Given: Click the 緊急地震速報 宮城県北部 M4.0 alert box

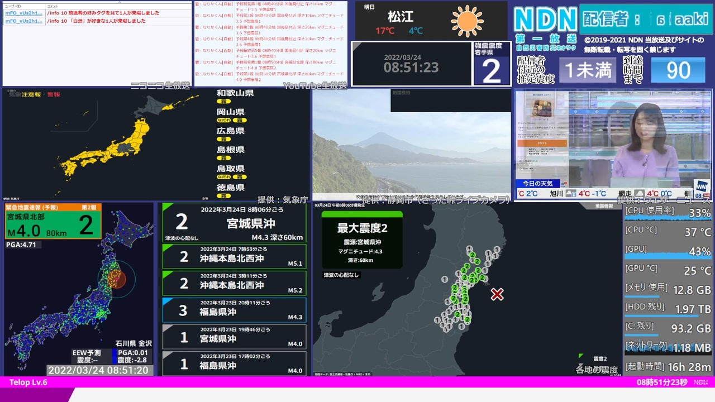Looking at the screenshot, I should click(x=53, y=221).
